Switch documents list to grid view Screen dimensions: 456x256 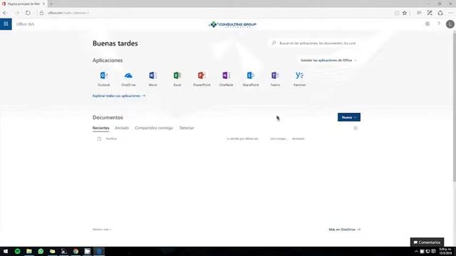(356, 128)
